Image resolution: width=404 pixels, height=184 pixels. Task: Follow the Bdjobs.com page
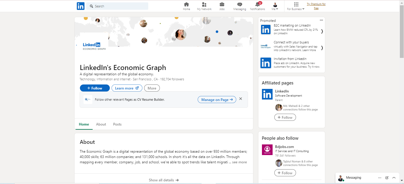(x=285, y=173)
